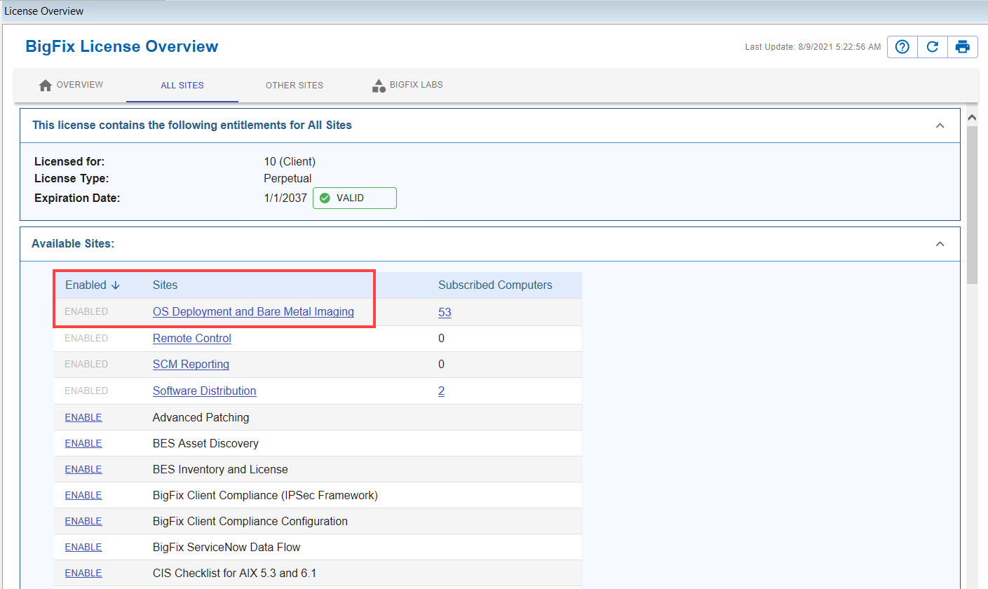Enable BigFix ServiceNow Data Flow site
Viewport: 988px width, 589px height.
(x=83, y=547)
